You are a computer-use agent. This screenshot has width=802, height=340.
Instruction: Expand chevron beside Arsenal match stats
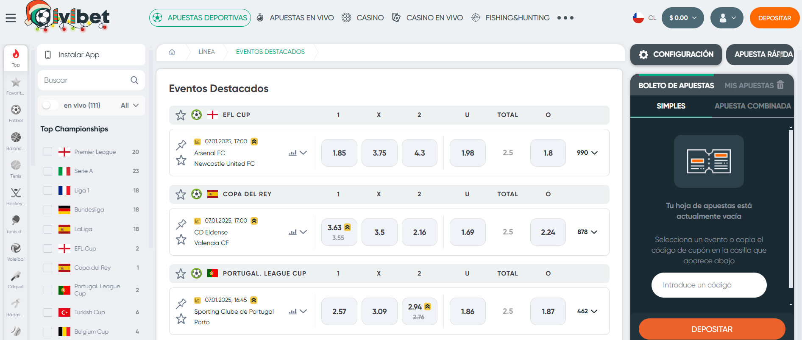click(304, 153)
